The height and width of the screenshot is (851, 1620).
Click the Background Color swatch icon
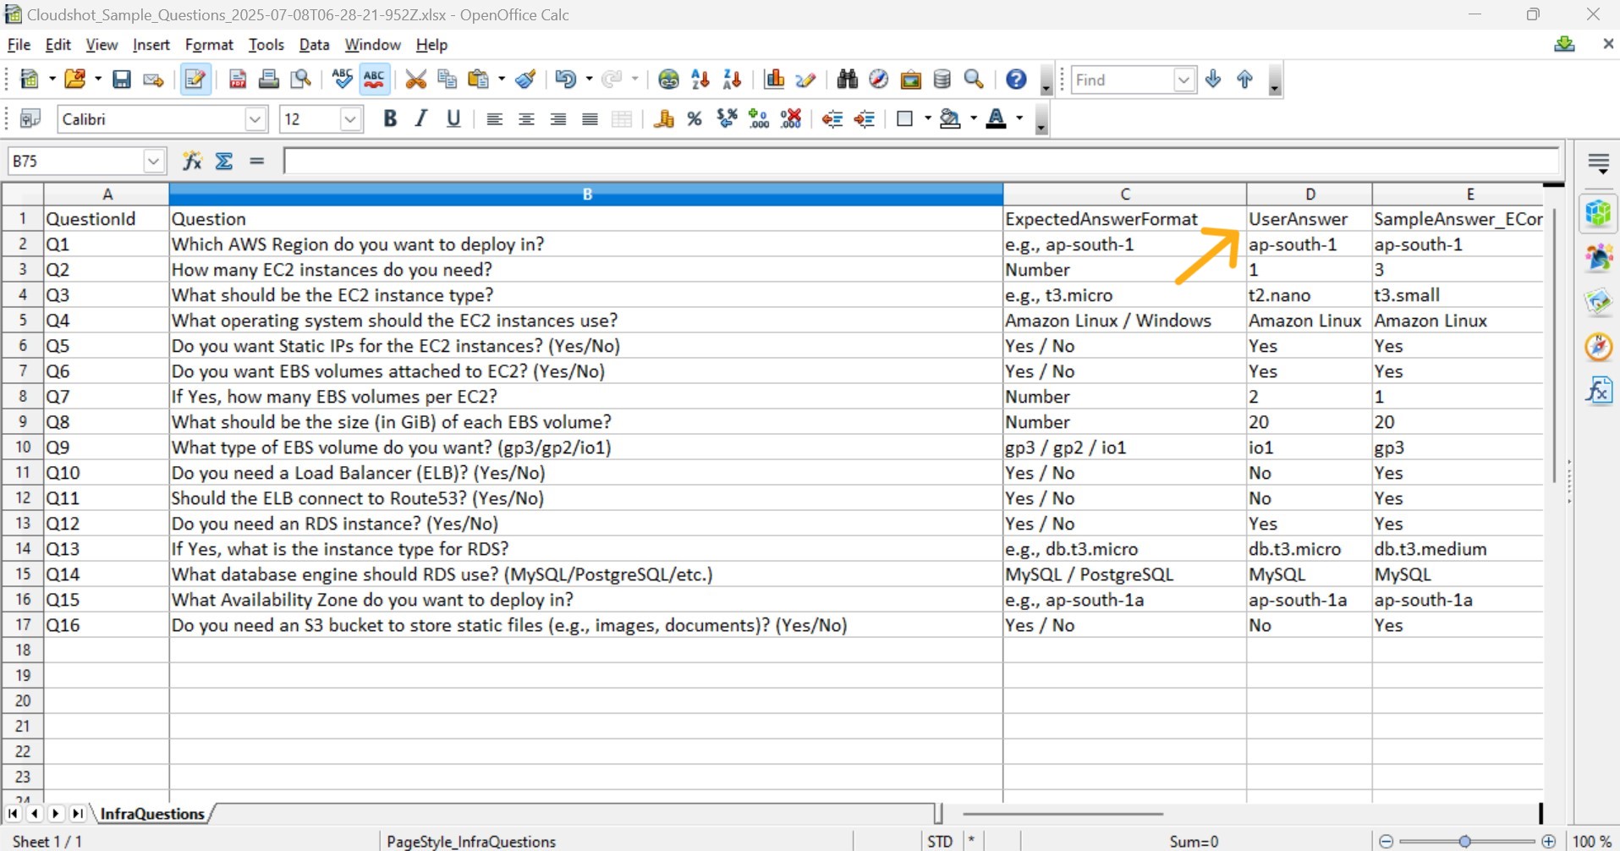(x=951, y=119)
